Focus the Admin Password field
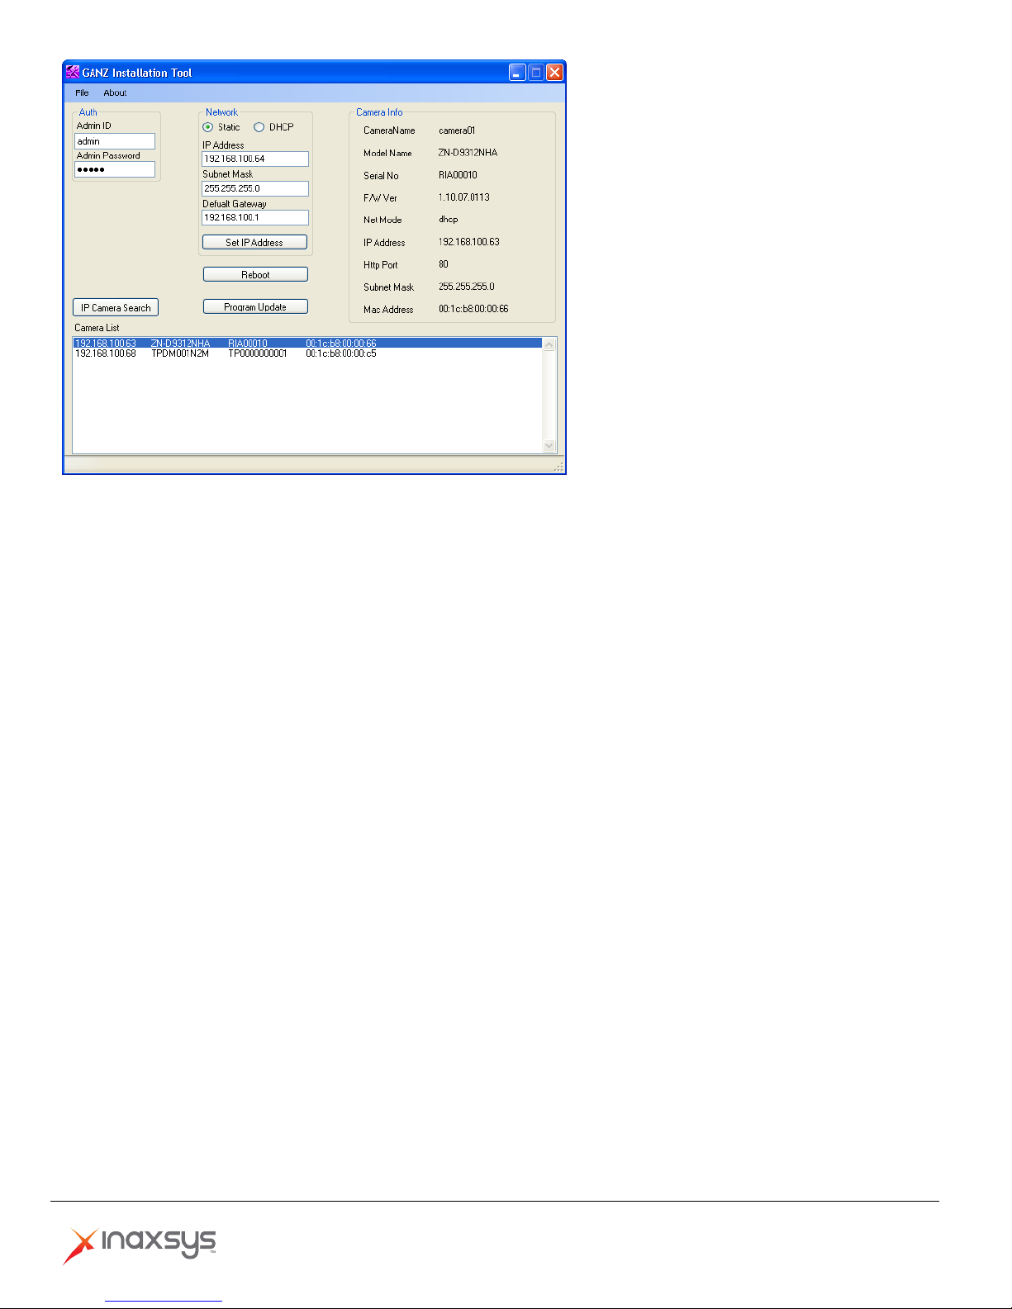This screenshot has height=1309, width=1012. point(115,169)
